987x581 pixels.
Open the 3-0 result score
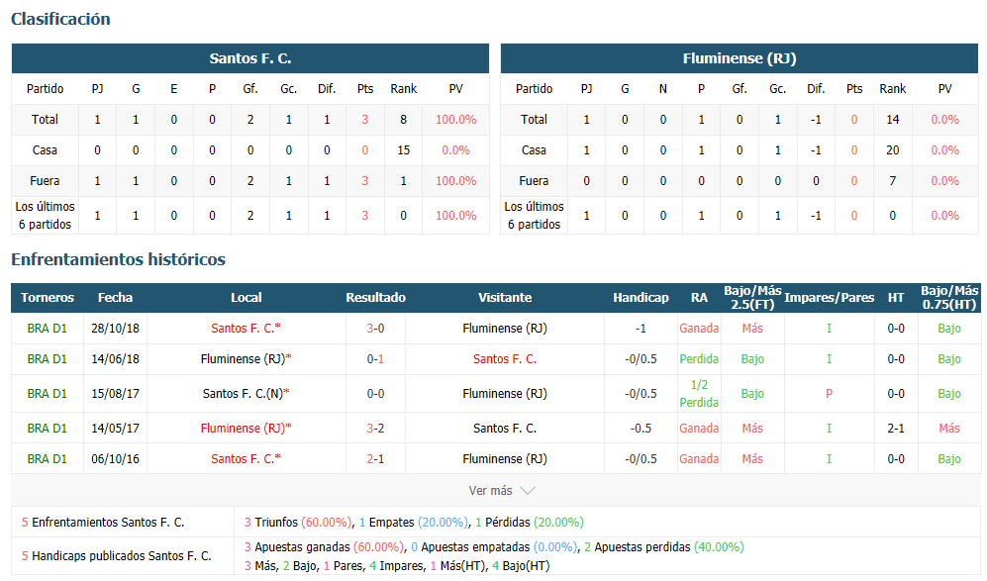[375, 328]
